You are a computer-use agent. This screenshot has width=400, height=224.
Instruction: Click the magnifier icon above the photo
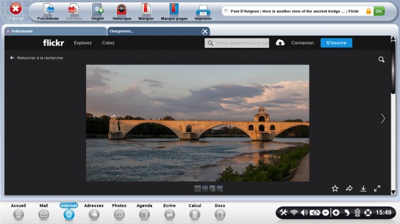[382, 60]
